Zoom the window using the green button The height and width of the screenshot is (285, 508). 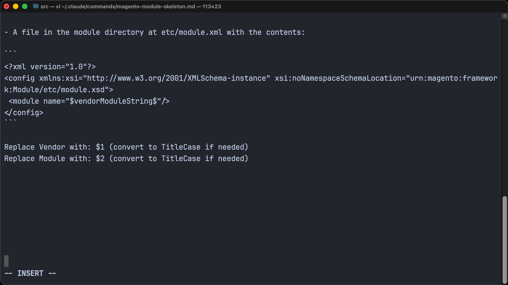25,6
